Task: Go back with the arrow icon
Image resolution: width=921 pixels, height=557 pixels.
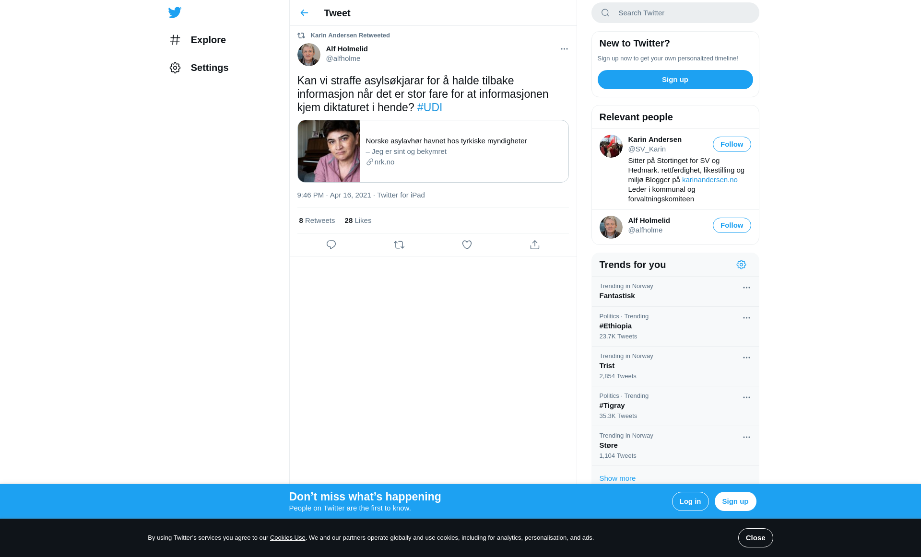Action: point(304,13)
